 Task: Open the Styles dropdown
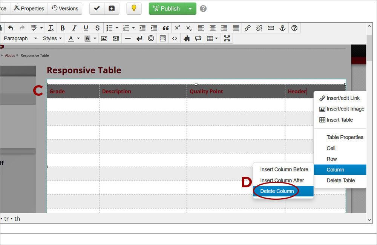51,38
